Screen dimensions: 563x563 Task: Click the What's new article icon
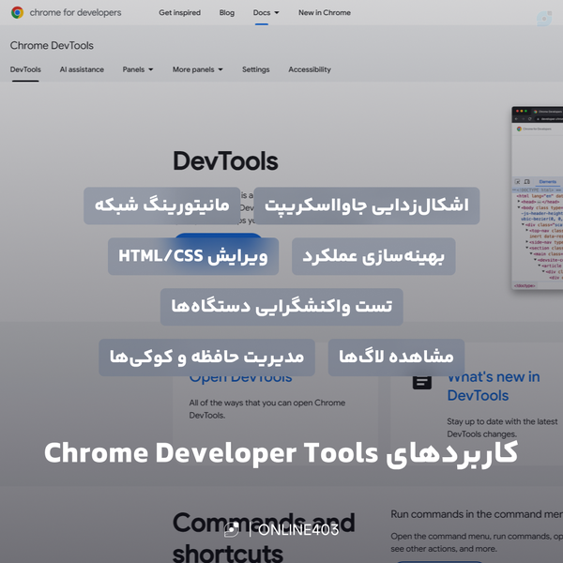pyautogui.click(x=422, y=382)
